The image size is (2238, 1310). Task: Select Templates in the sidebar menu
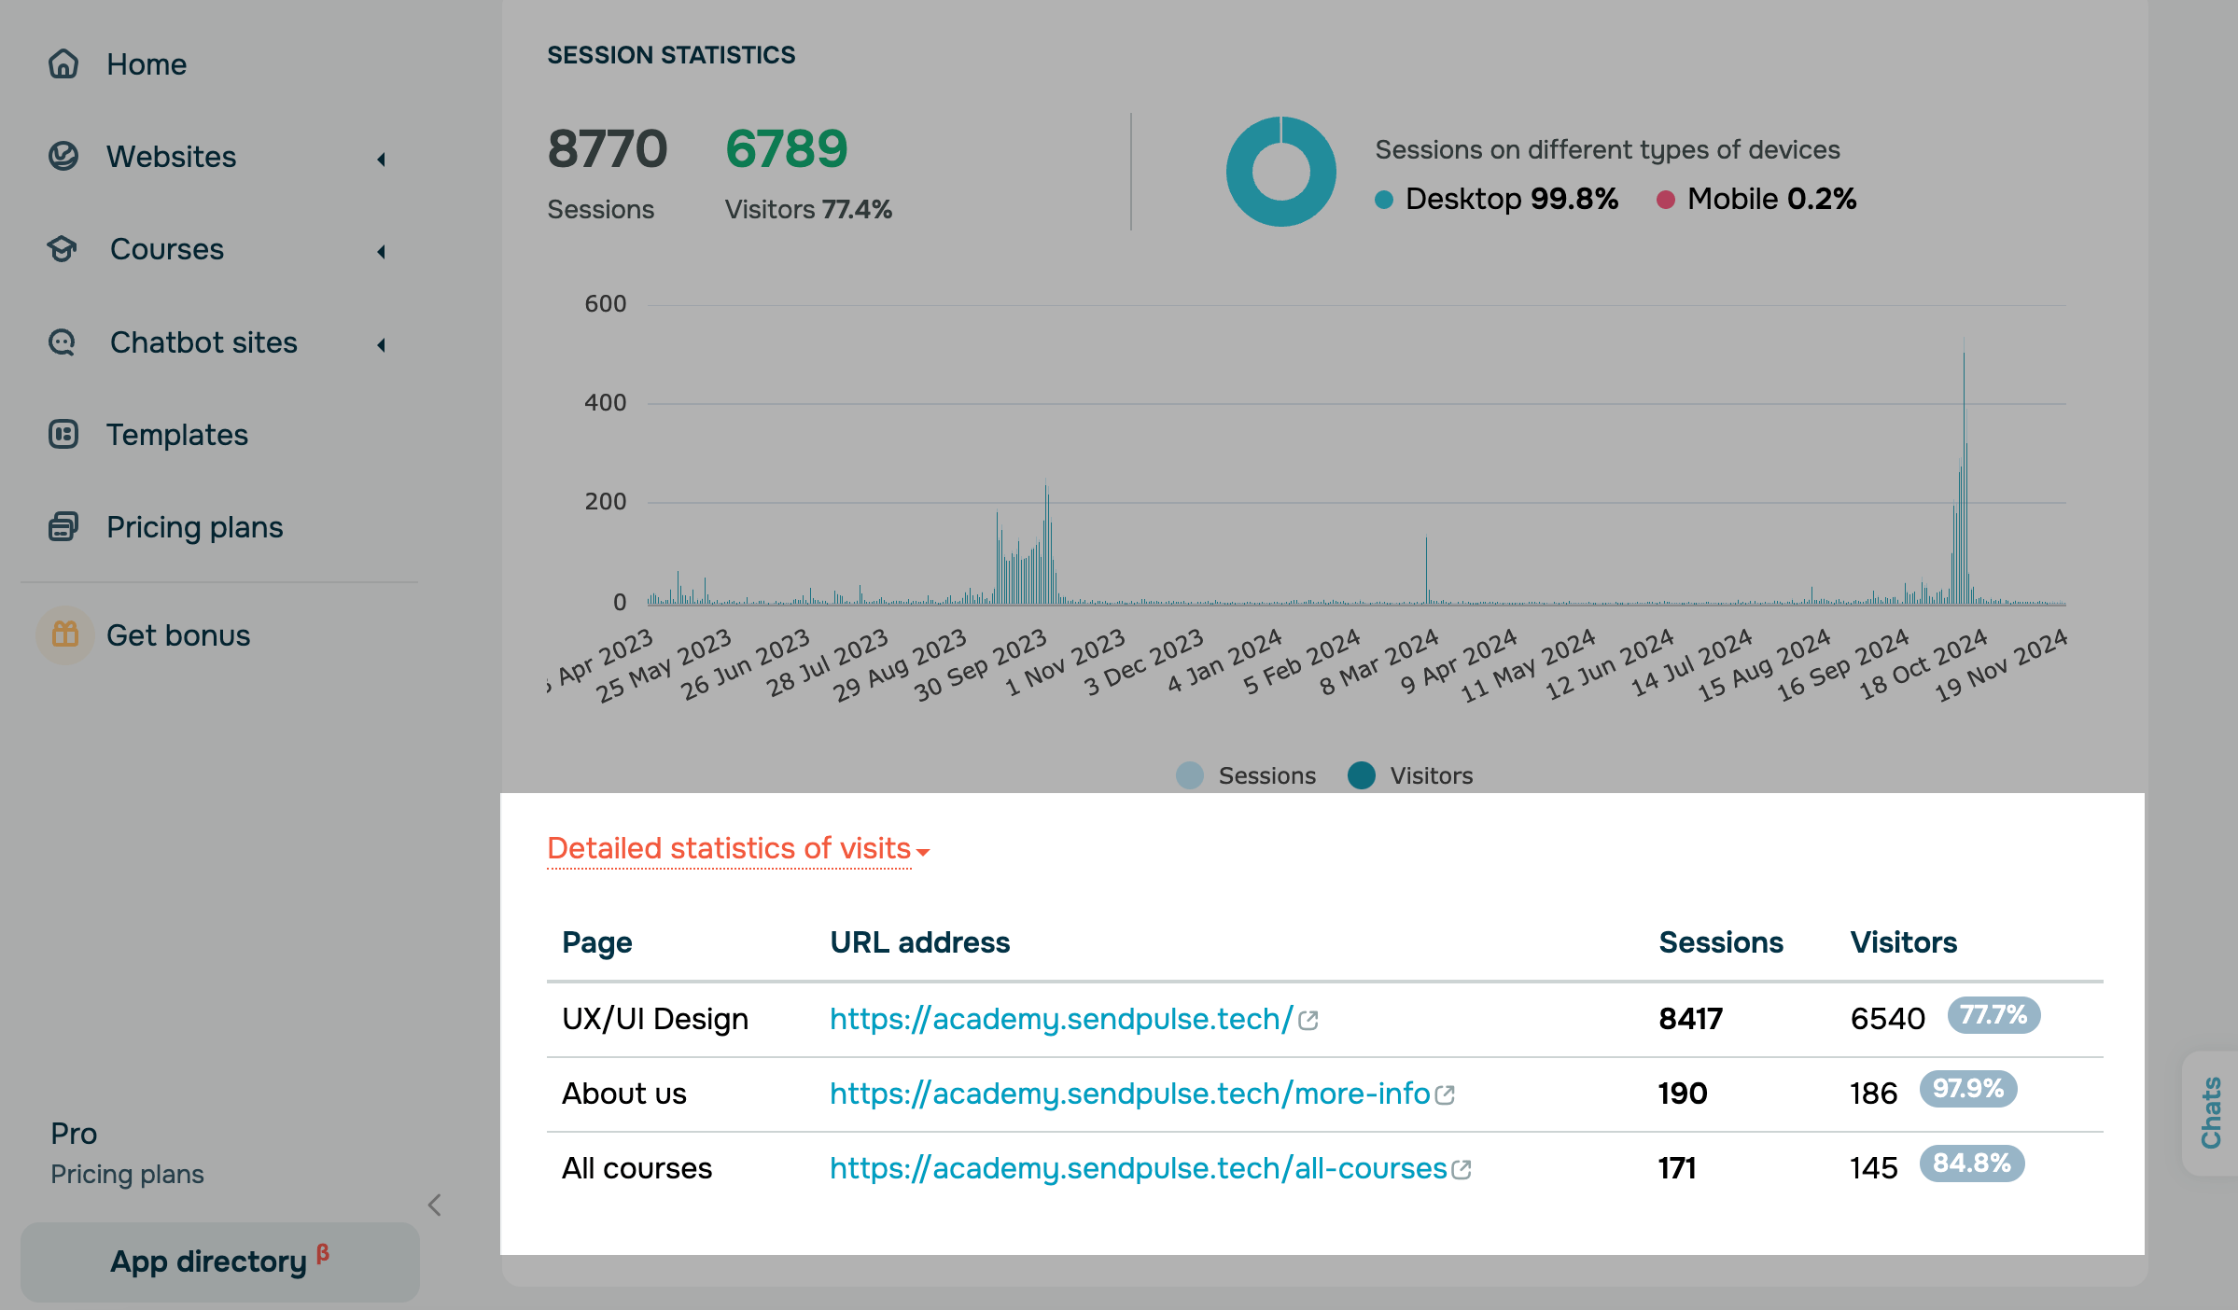177,435
